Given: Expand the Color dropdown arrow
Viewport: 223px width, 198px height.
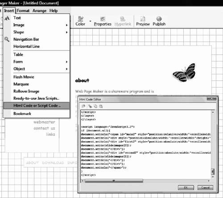Looking at the screenshot, I should pyautogui.click(x=90, y=21).
